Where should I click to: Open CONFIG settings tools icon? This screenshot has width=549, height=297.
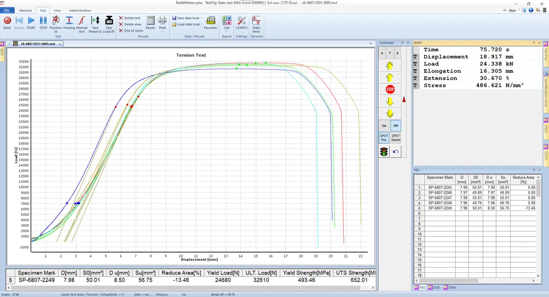(241, 21)
